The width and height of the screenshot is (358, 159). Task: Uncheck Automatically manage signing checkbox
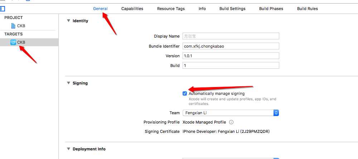click(x=185, y=93)
